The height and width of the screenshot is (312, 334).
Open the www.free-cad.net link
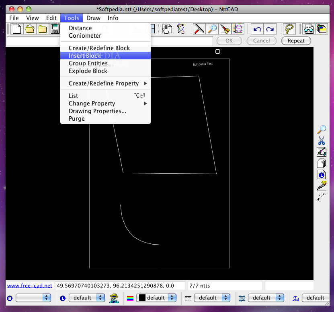pos(30,286)
